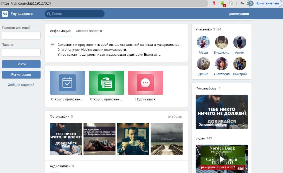
Task: Open the blue calendar app tile
Action: [x=67, y=83]
